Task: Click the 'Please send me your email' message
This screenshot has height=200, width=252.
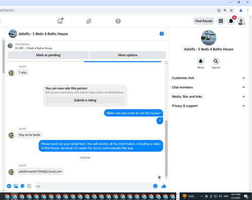Action: [101, 146]
